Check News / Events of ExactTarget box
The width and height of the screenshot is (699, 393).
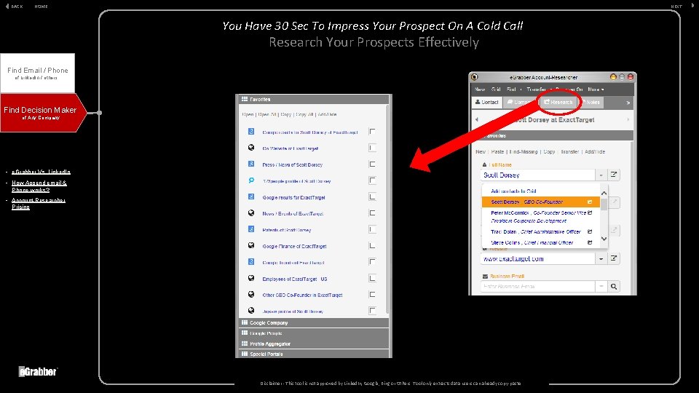(372, 213)
